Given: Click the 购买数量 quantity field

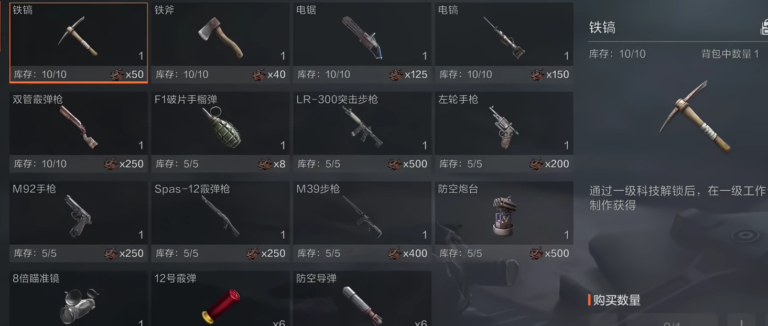Looking at the screenshot, I should (x=653, y=321).
